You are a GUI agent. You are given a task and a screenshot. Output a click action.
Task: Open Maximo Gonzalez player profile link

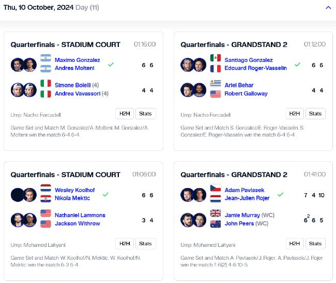pos(78,60)
